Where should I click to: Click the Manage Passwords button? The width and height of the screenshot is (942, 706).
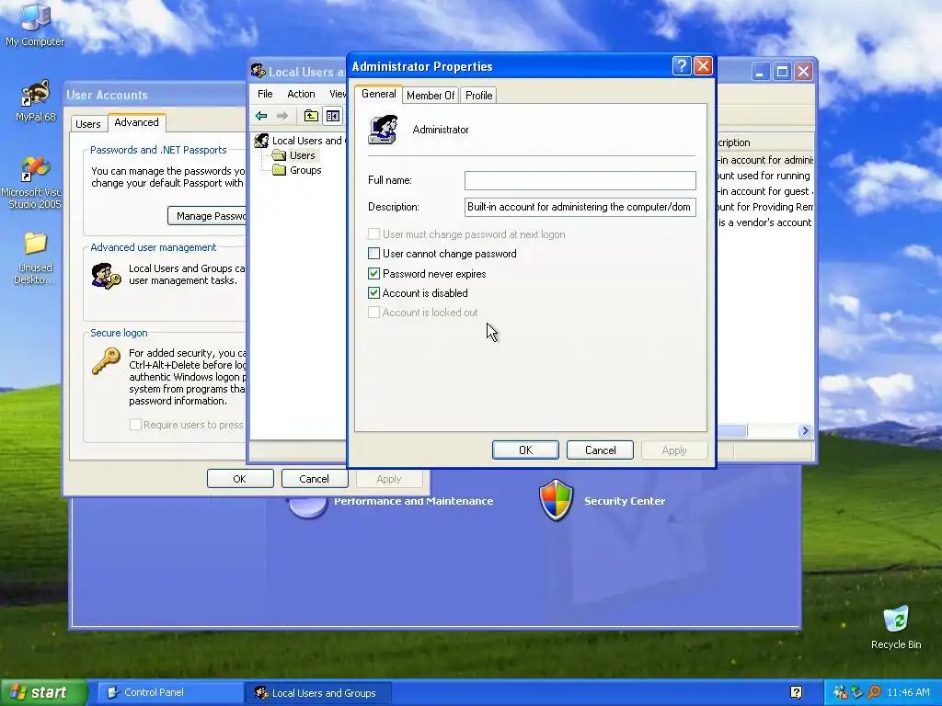[x=208, y=216]
